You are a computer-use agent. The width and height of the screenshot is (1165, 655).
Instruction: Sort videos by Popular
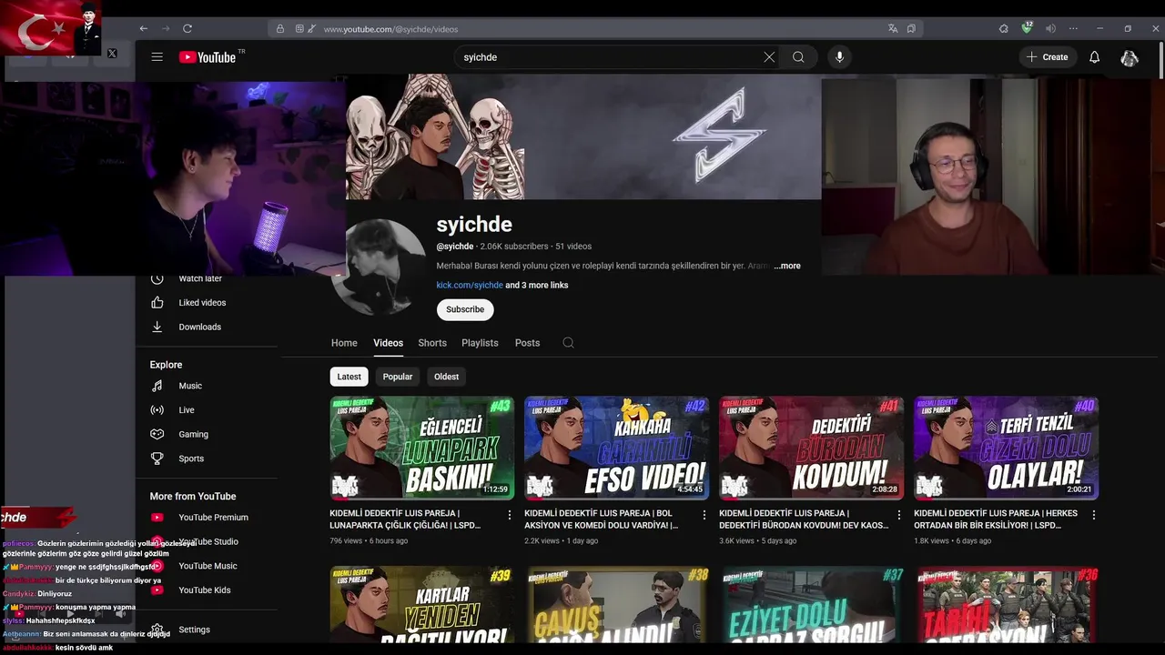tap(398, 377)
